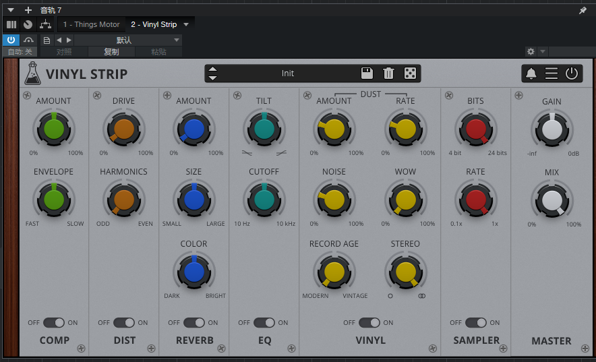Click the MASTER section top-left plus icon
Screen dimensions: 596x362
coord(519,95)
